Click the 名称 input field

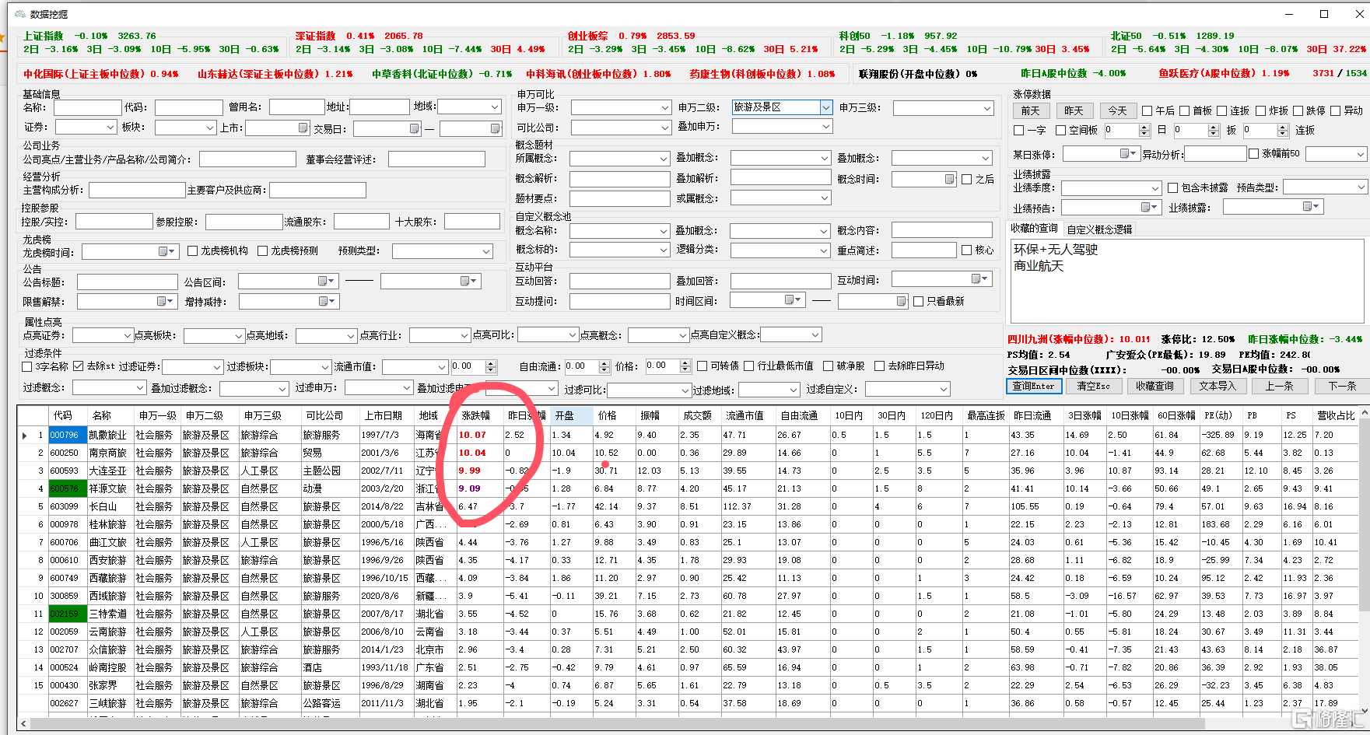87,107
